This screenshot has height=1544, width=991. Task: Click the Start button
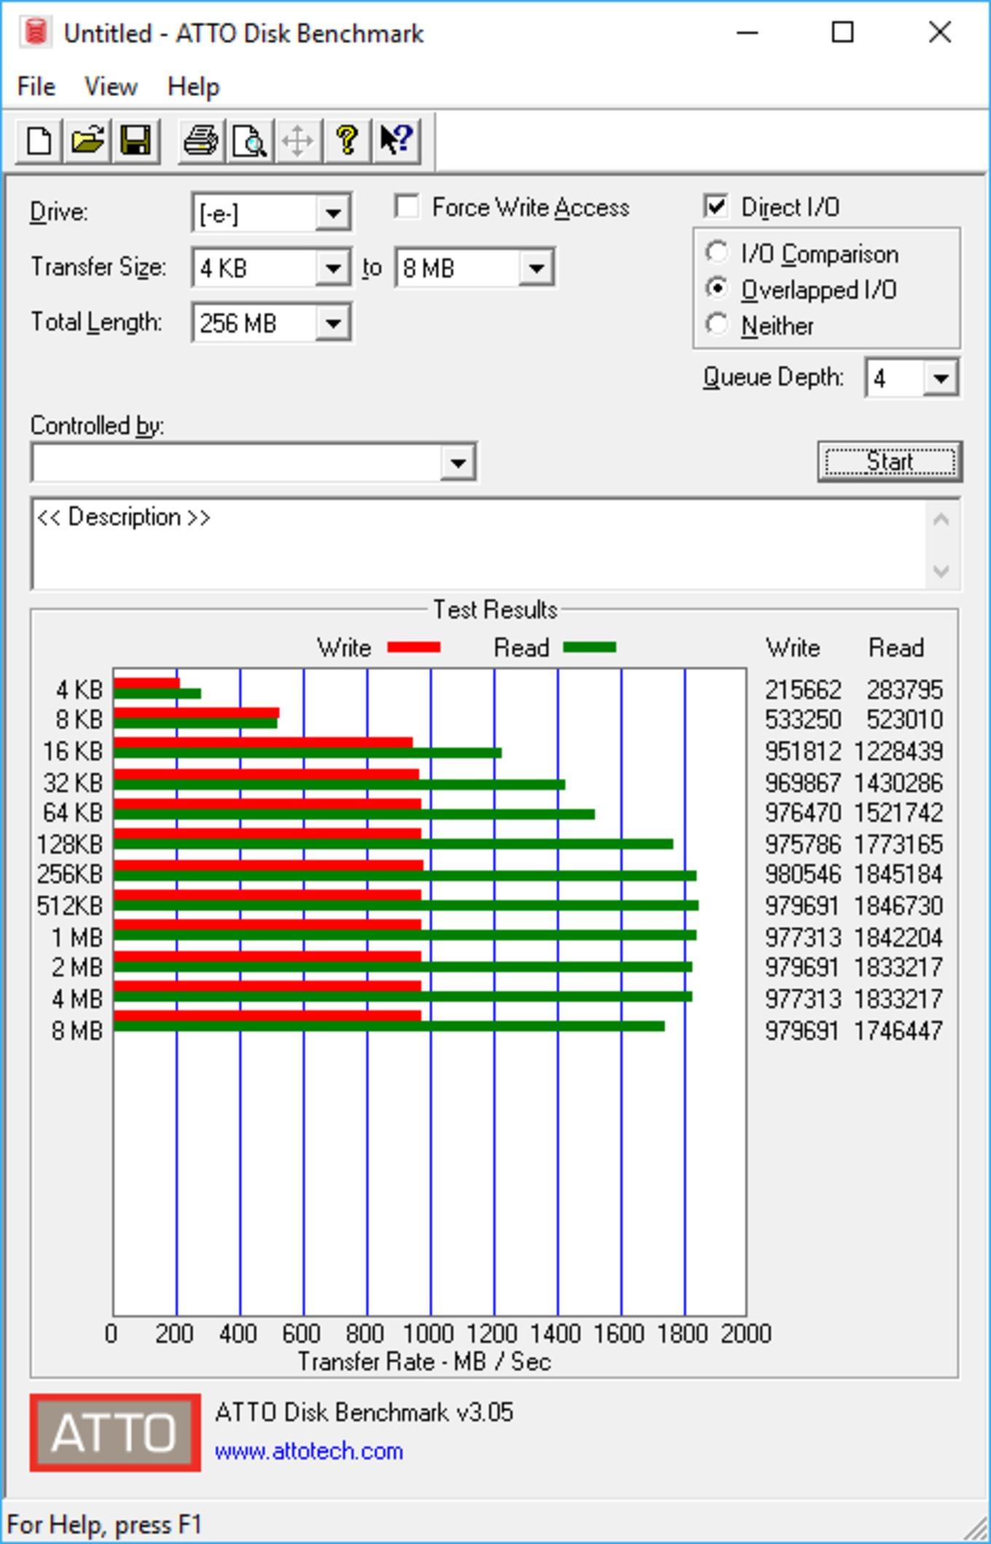pyautogui.click(x=890, y=461)
